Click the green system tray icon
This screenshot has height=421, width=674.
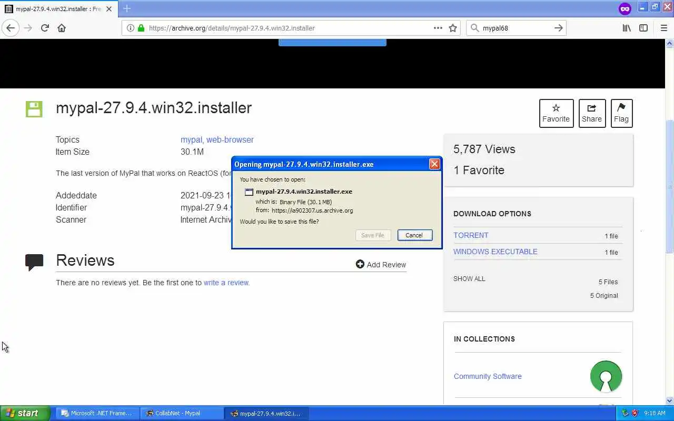click(626, 413)
